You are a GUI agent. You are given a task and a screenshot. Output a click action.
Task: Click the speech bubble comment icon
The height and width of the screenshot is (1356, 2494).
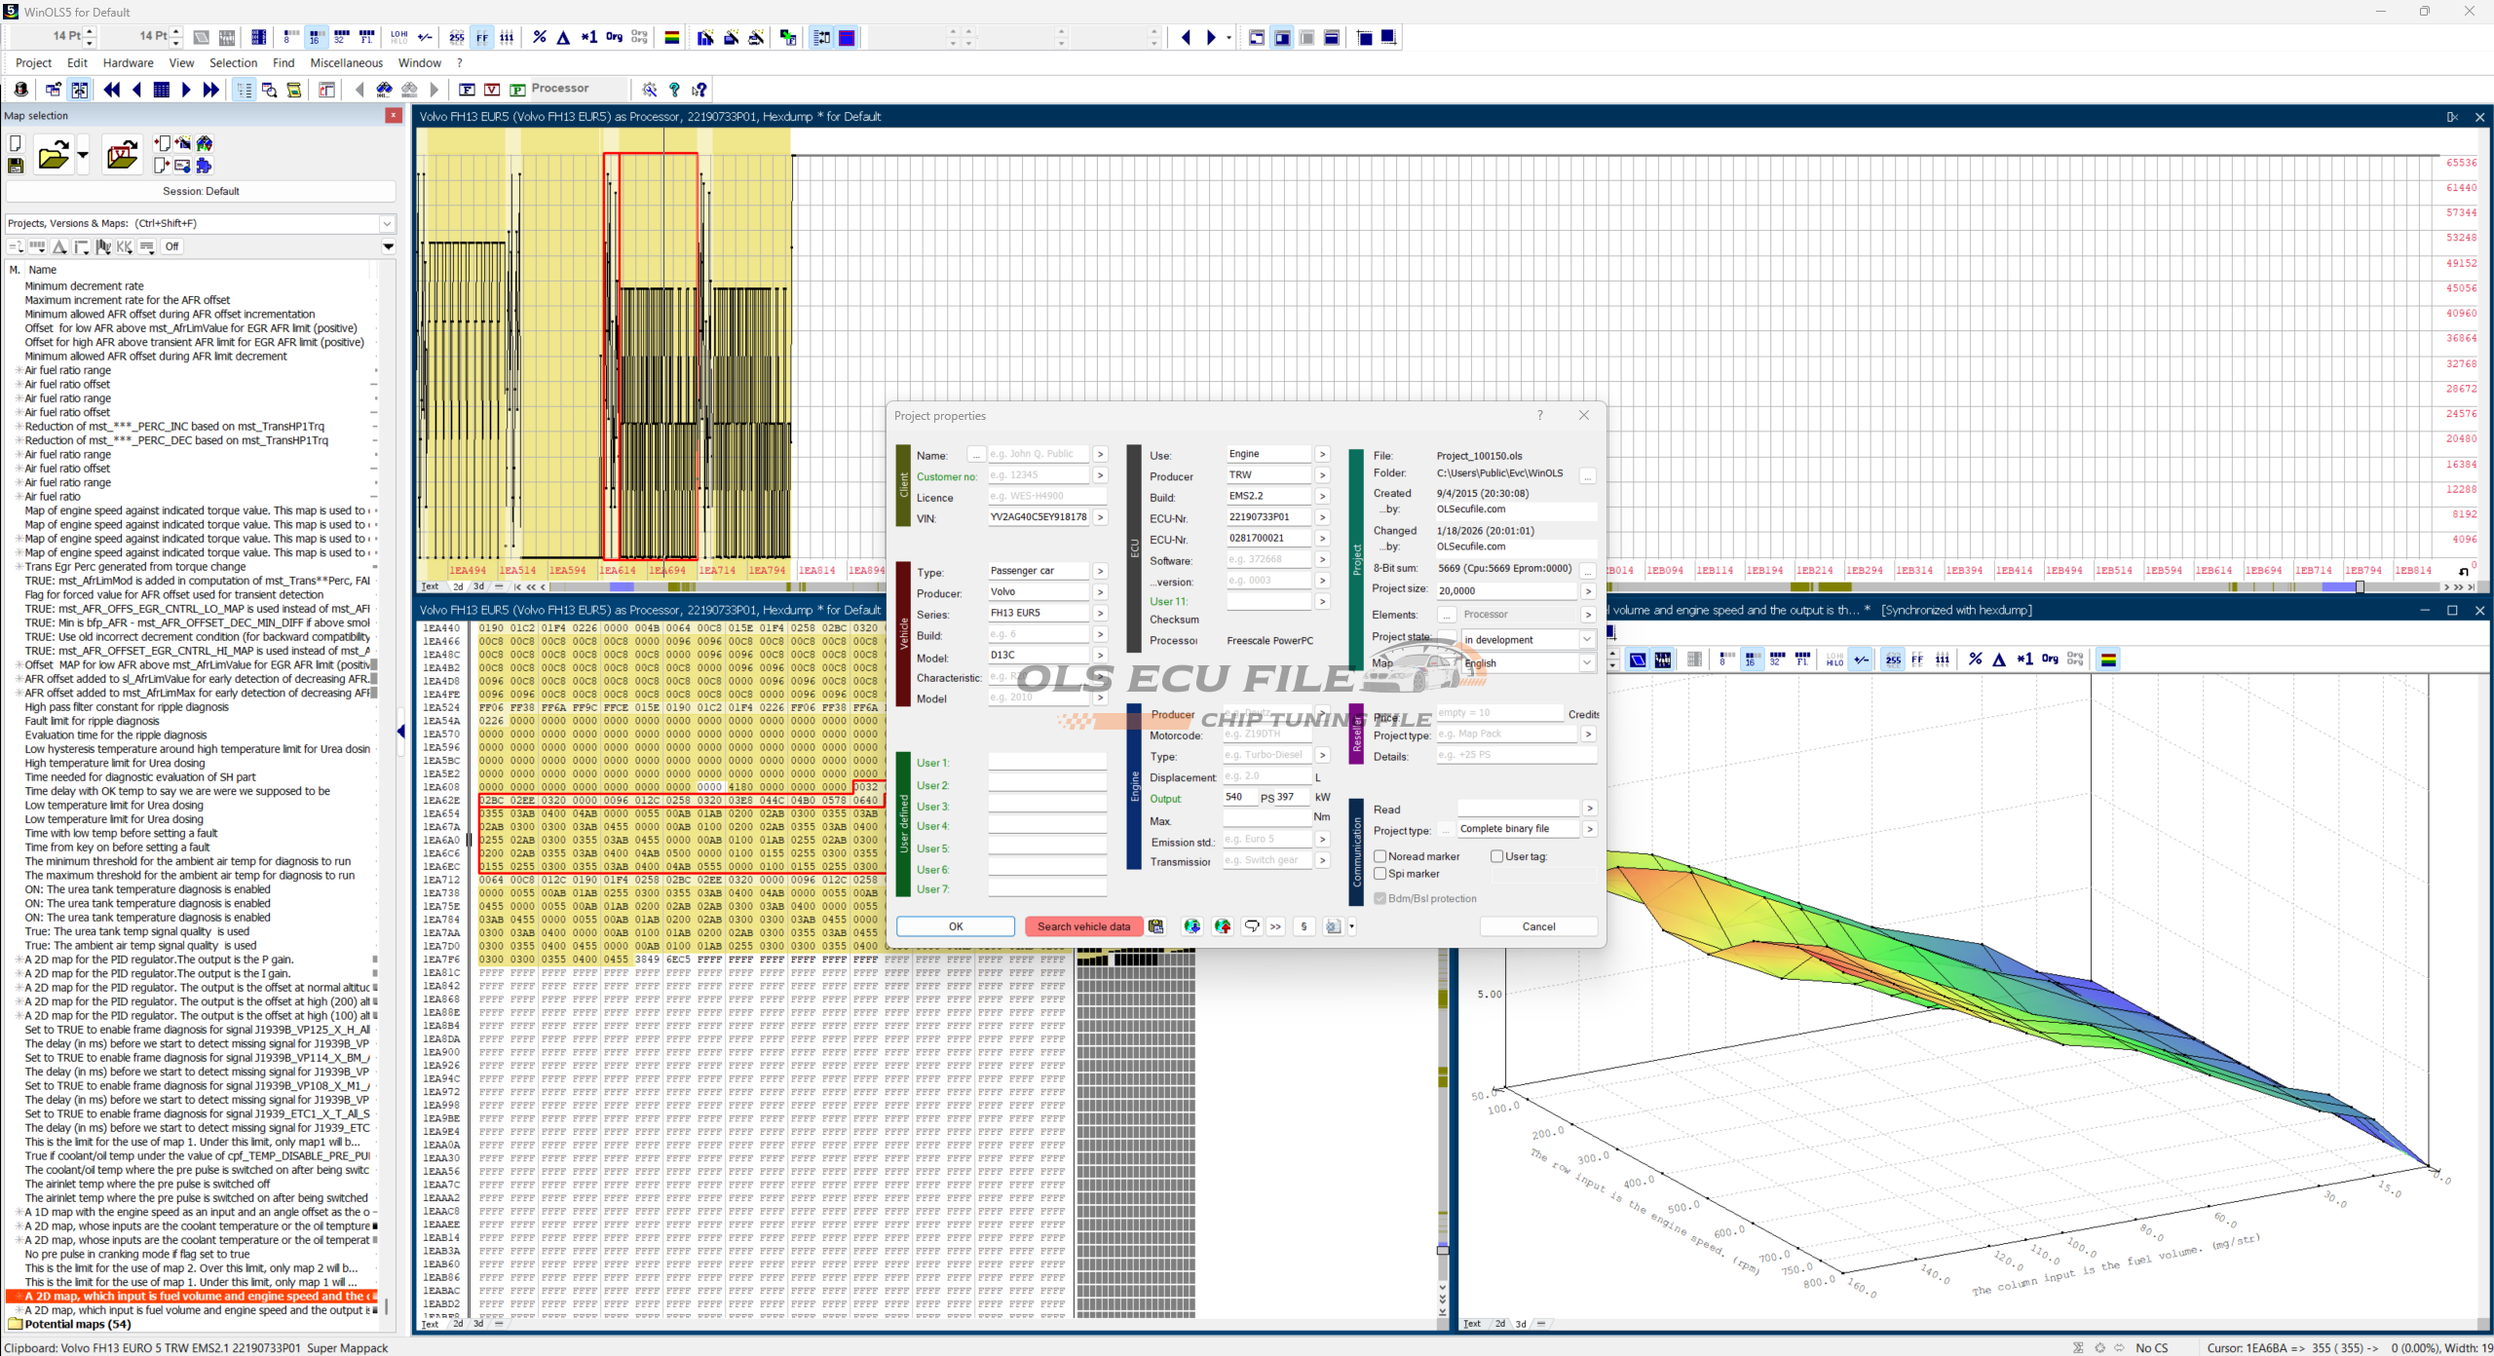(x=1252, y=926)
